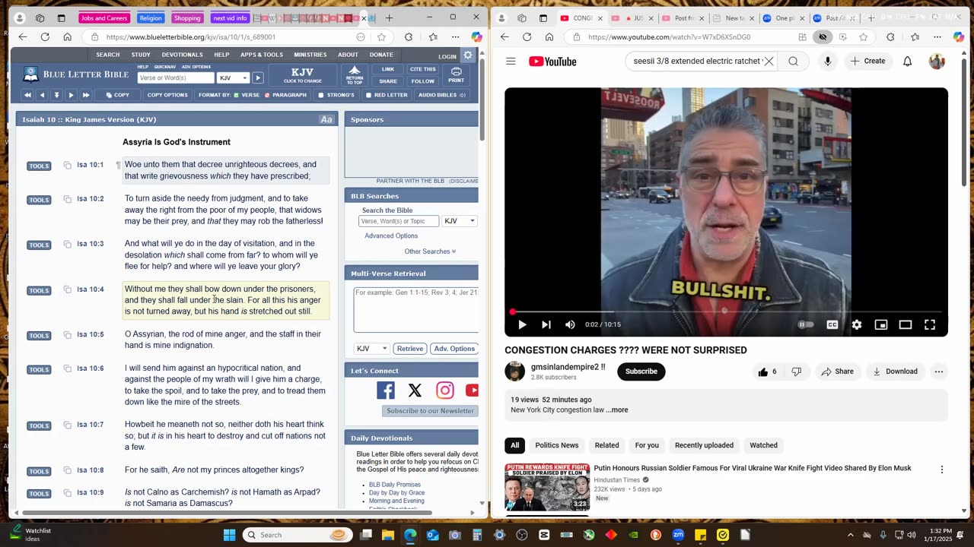
Task: Toggle YouTube autoplay switch
Action: point(805,324)
